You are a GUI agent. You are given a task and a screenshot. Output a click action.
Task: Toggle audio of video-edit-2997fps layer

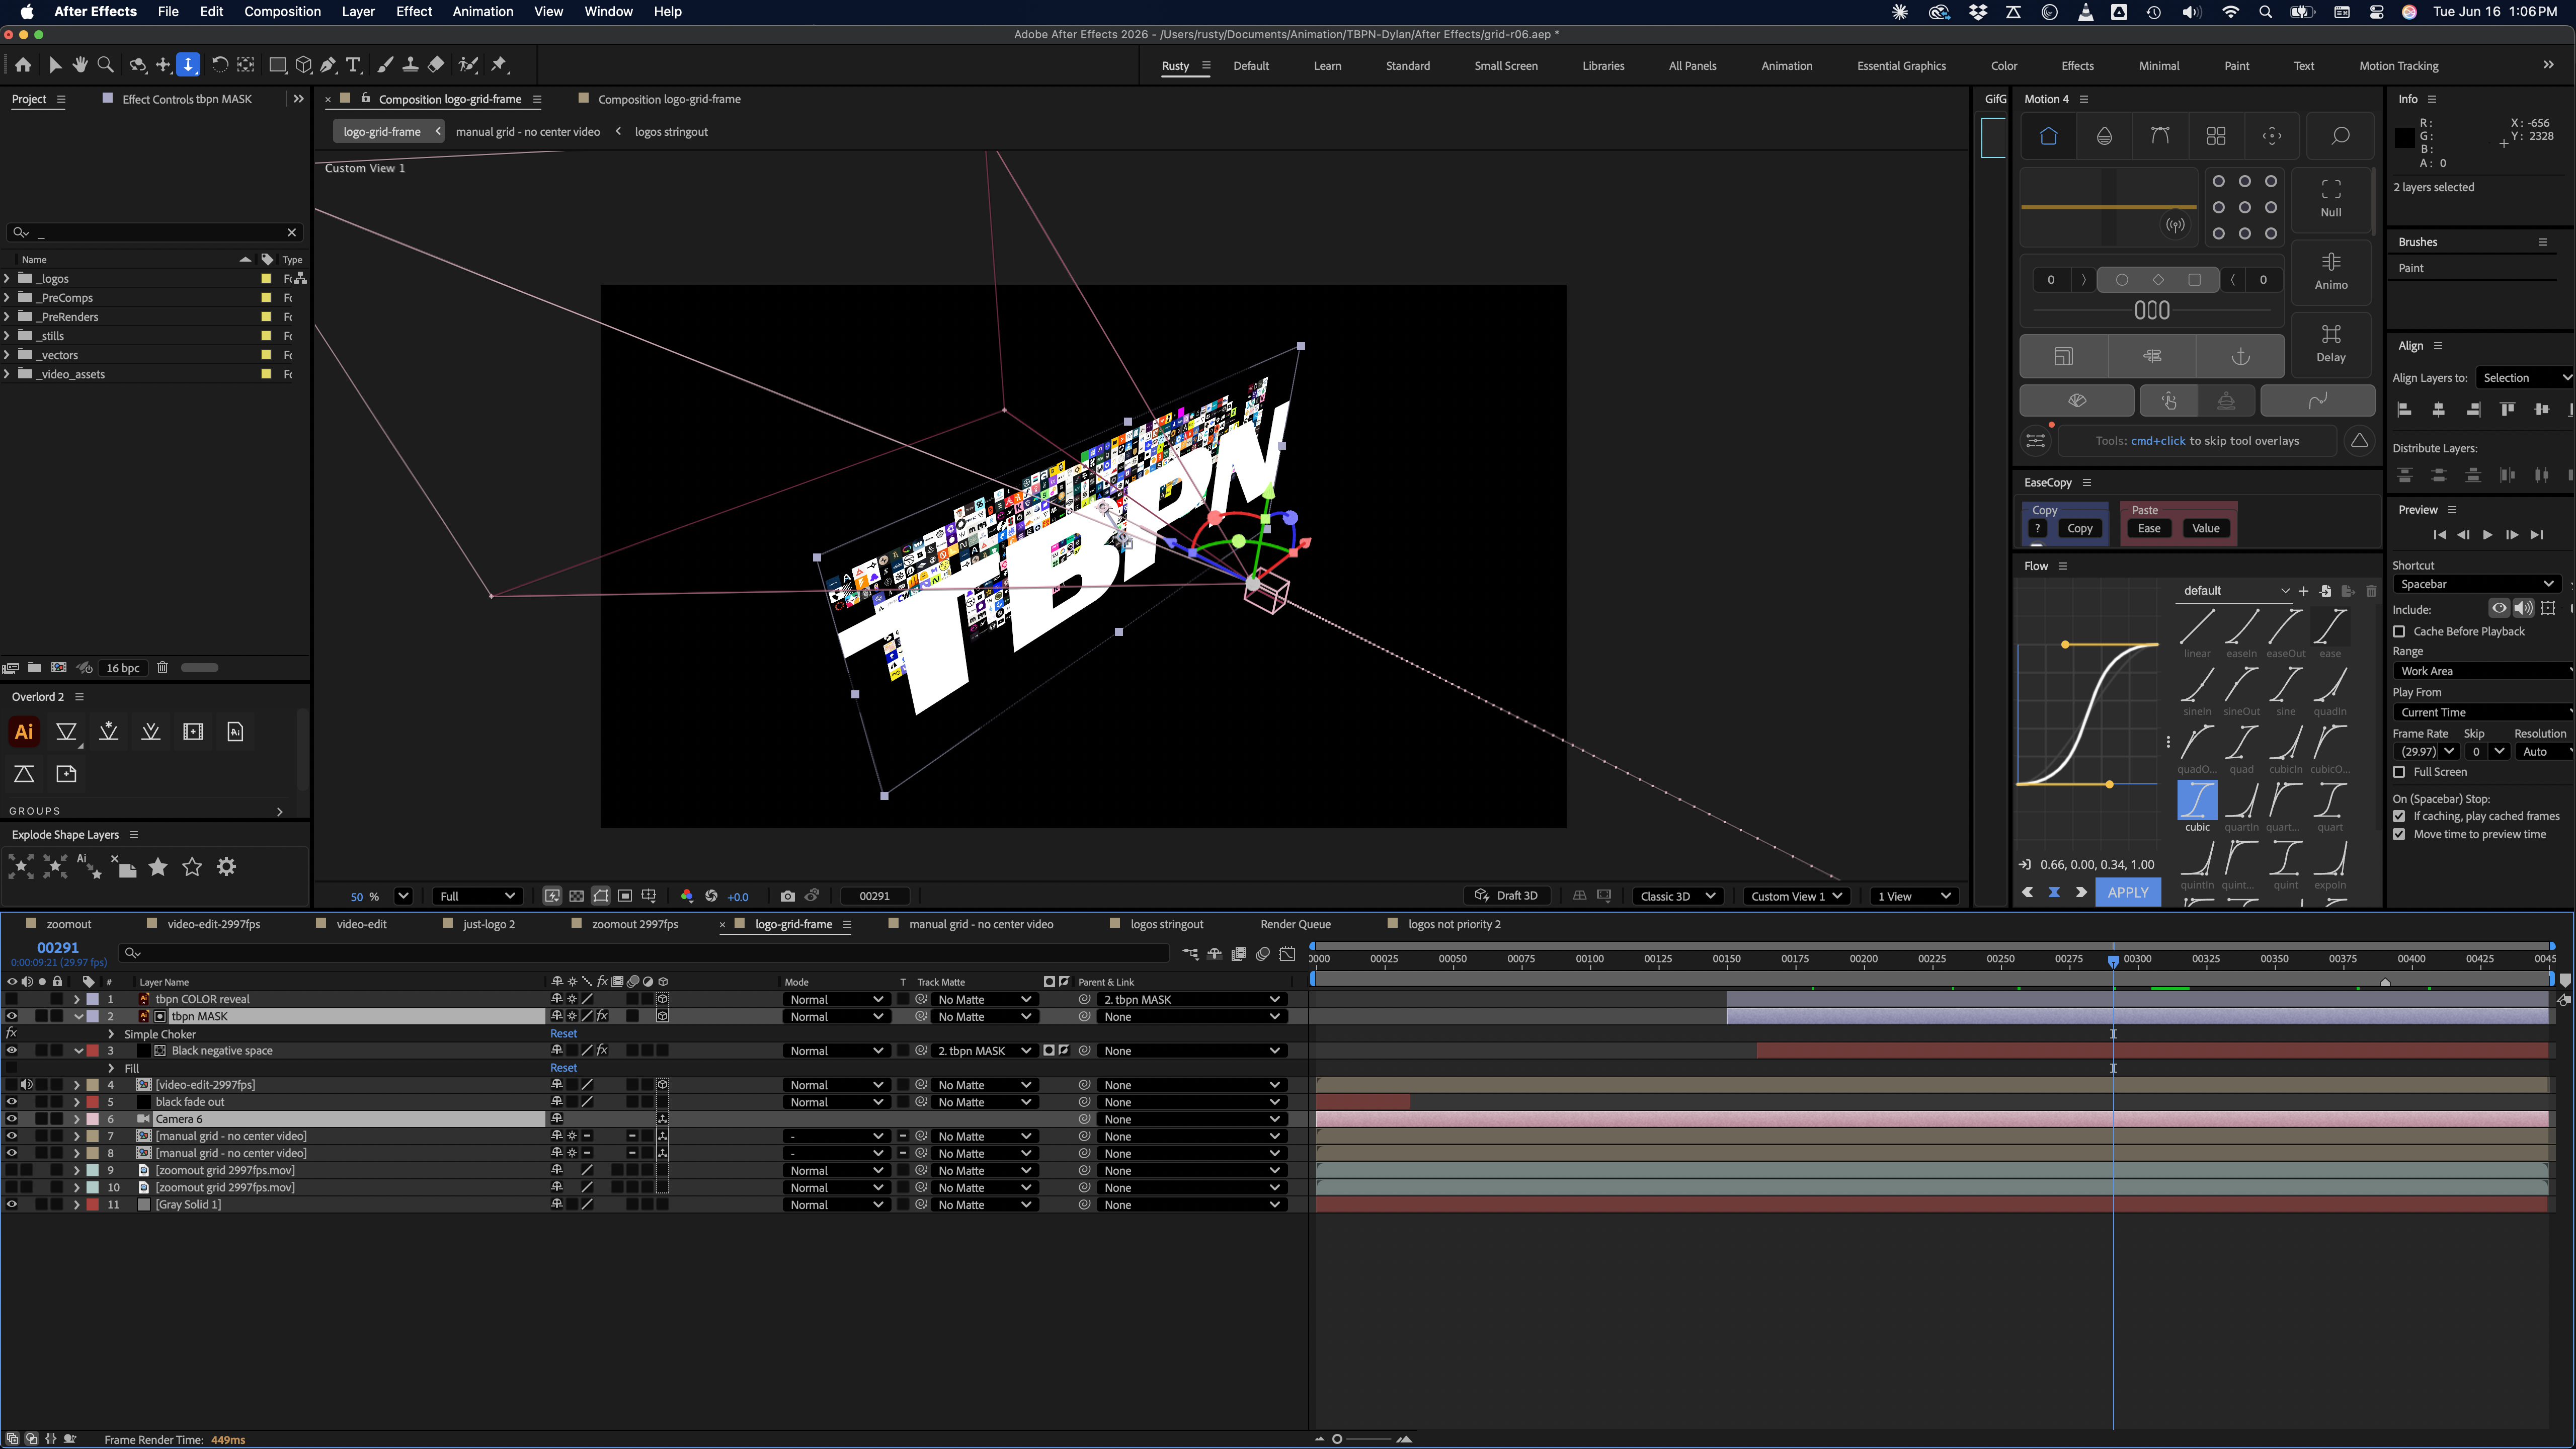click(x=27, y=1085)
